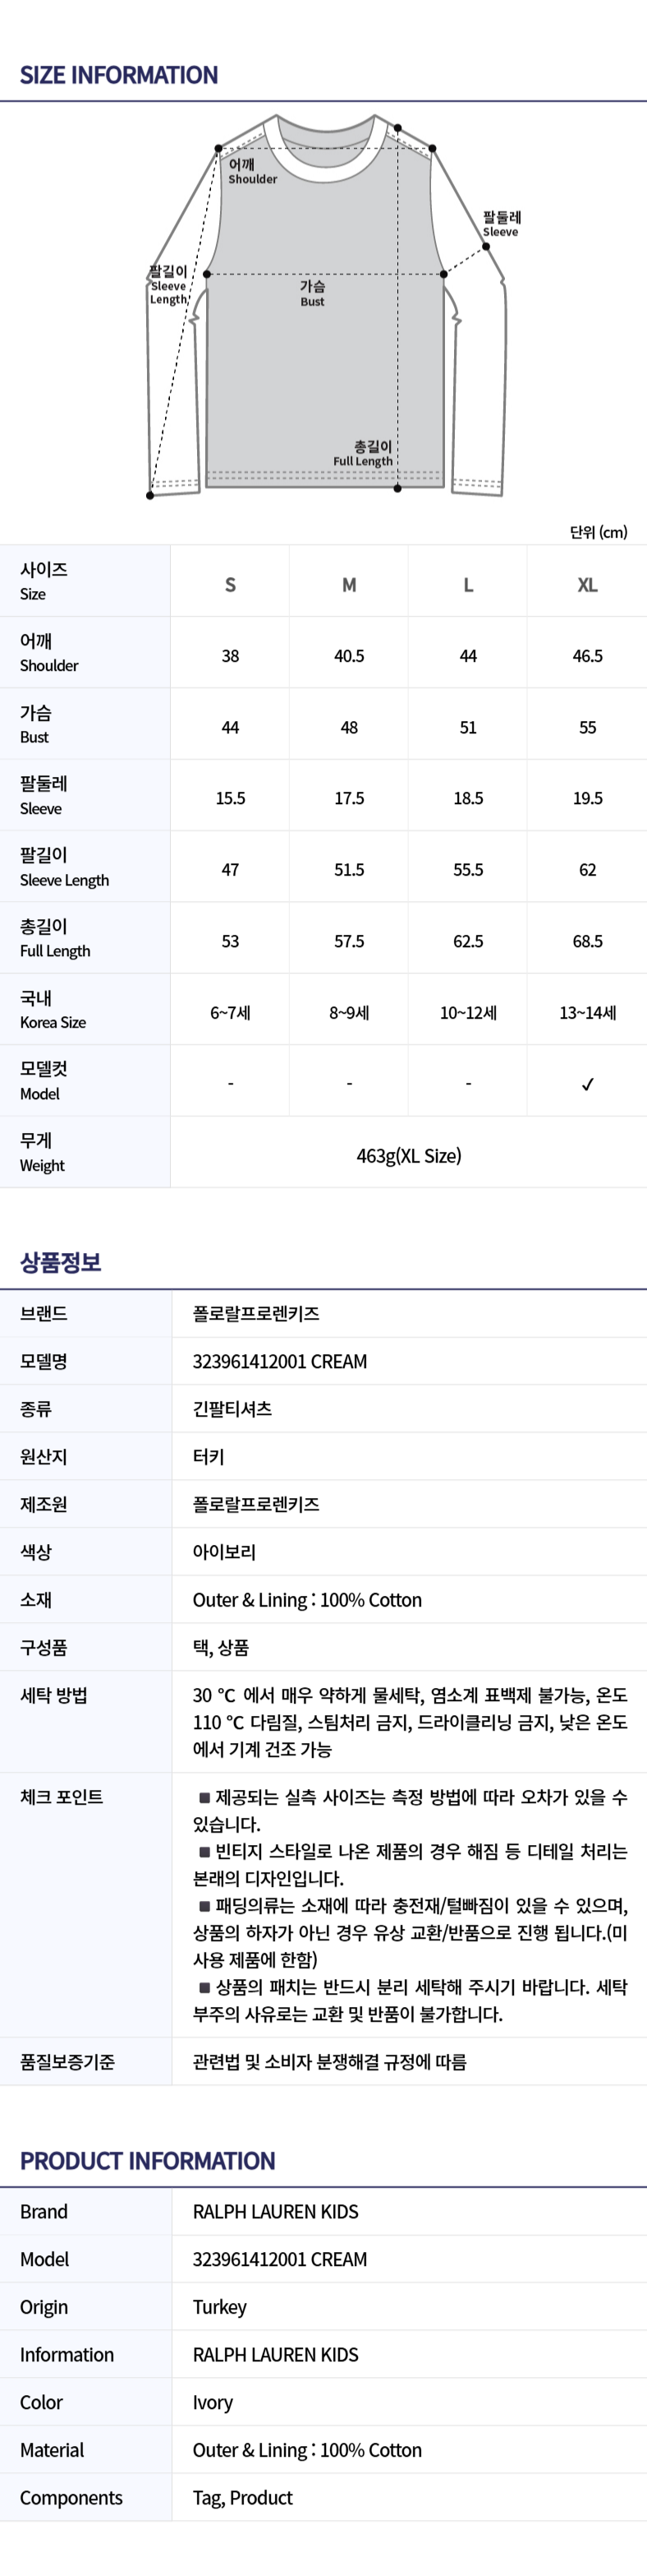Select the S size column header
The image size is (647, 2576).
[x=230, y=585]
